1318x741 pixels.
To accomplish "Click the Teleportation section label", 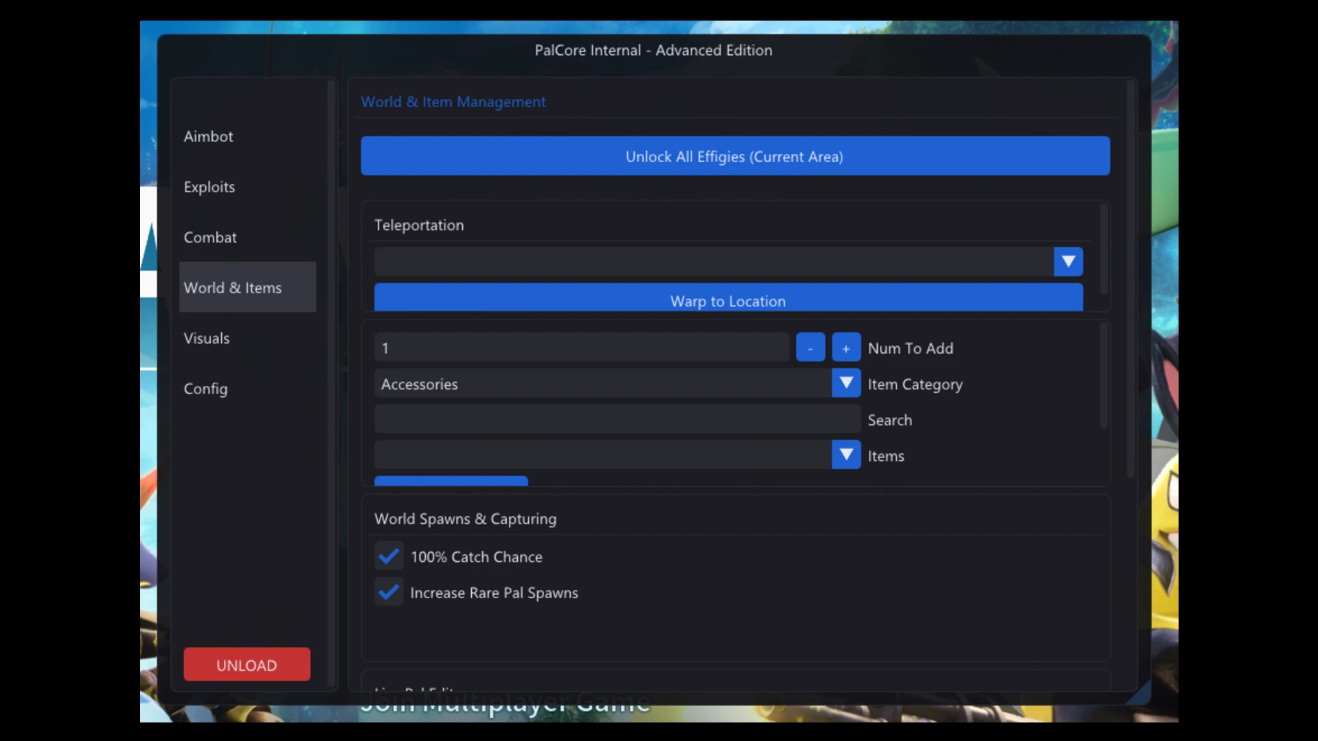I will (x=419, y=225).
